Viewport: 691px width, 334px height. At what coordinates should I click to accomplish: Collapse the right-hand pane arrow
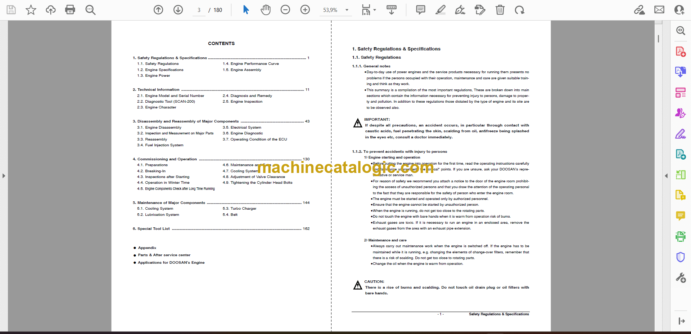(x=666, y=176)
